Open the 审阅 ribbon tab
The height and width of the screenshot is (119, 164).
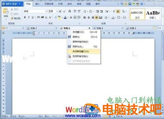click(79, 4)
